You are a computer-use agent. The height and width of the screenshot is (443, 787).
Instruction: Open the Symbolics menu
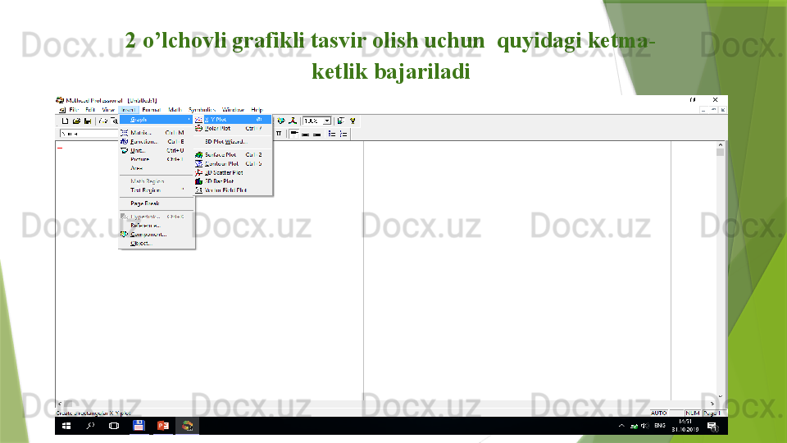click(202, 109)
